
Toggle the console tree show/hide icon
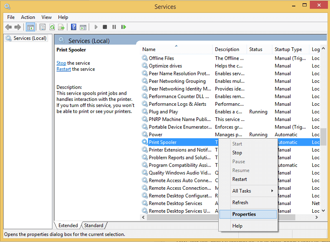click(x=31, y=27)
